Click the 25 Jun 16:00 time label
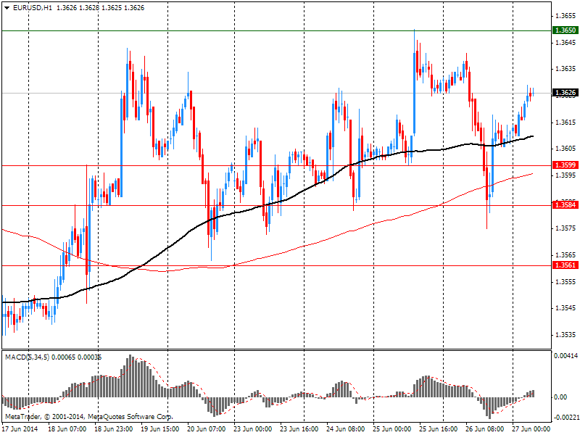Viewport: 580px width, 435px height. click(439, 429)
